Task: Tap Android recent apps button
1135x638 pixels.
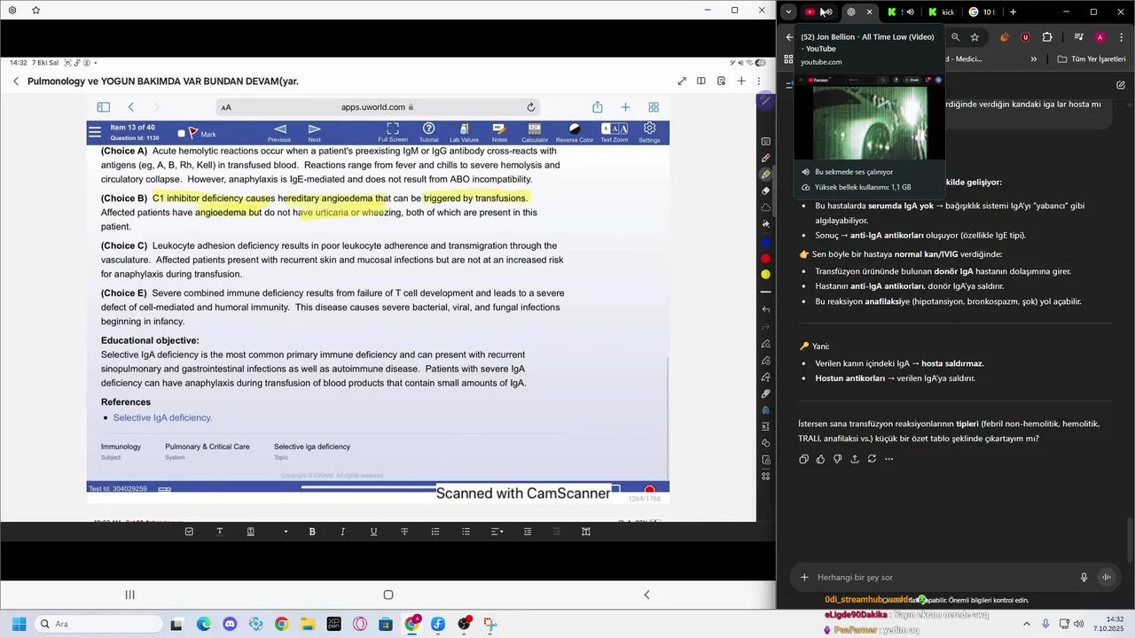Action: pos(129,595)
